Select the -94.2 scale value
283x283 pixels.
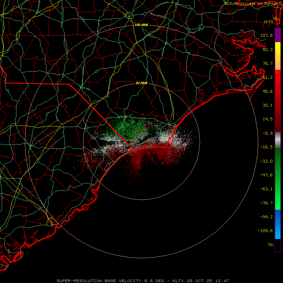click(x=266, y=217)
